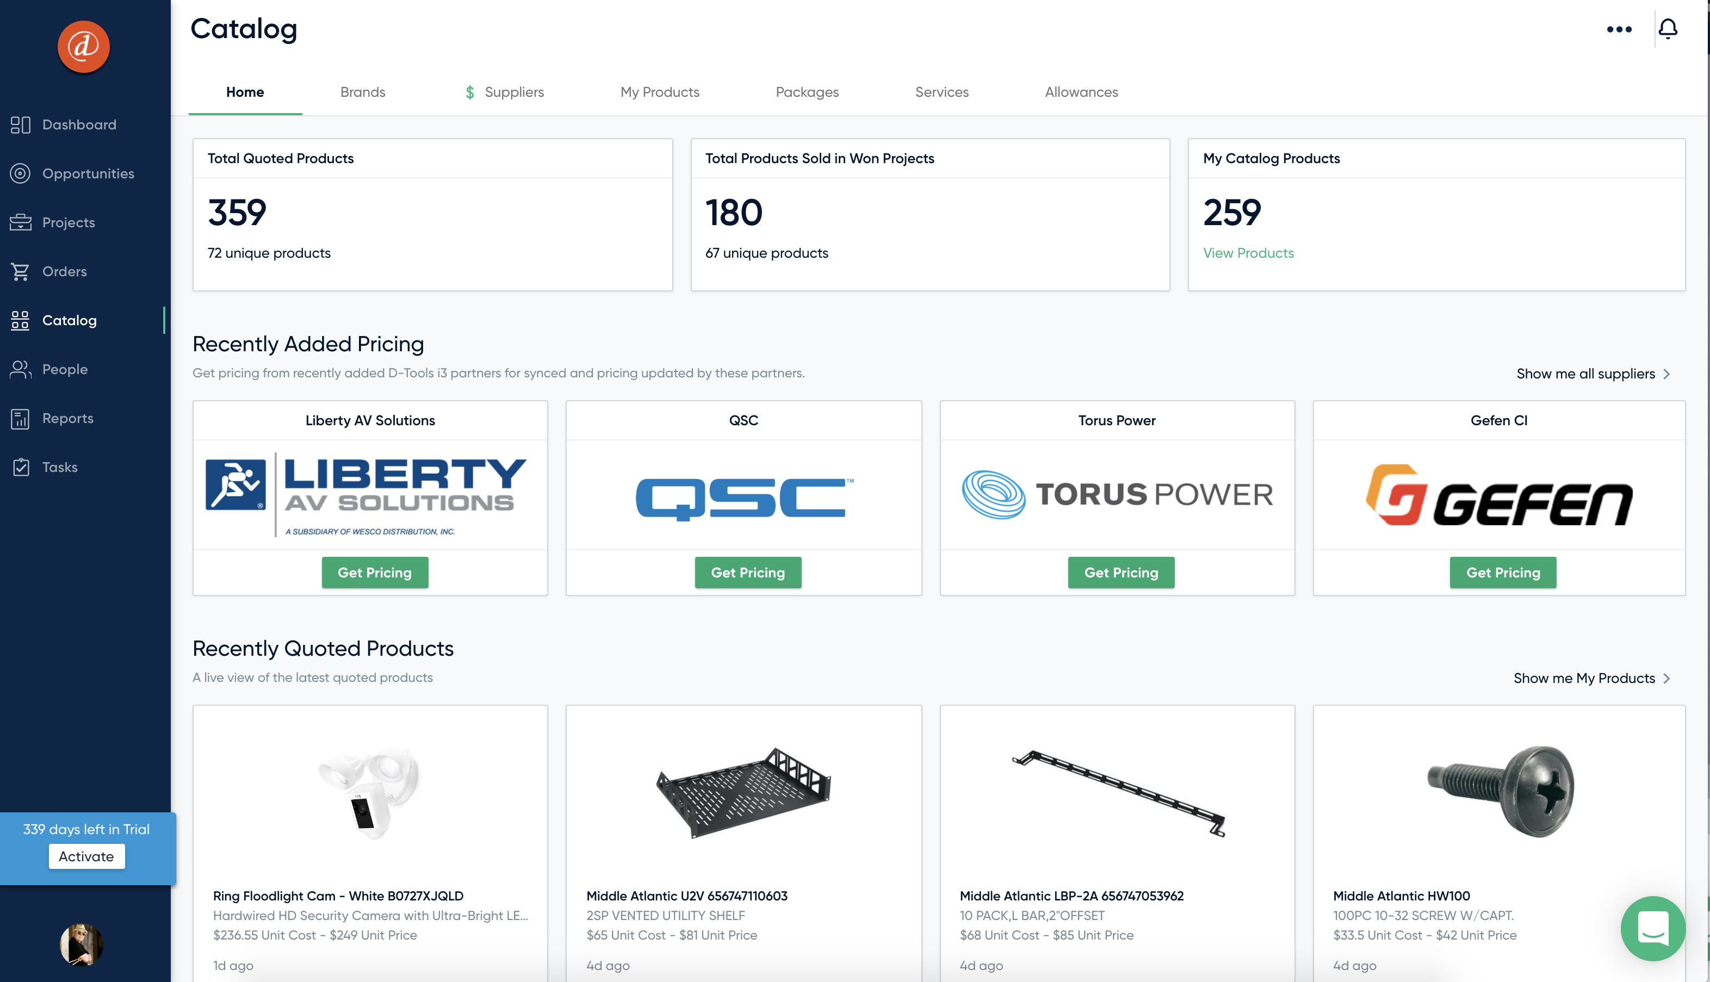Open the Allowances tab
This screenshot has width=1710, height=982.
1081,92
